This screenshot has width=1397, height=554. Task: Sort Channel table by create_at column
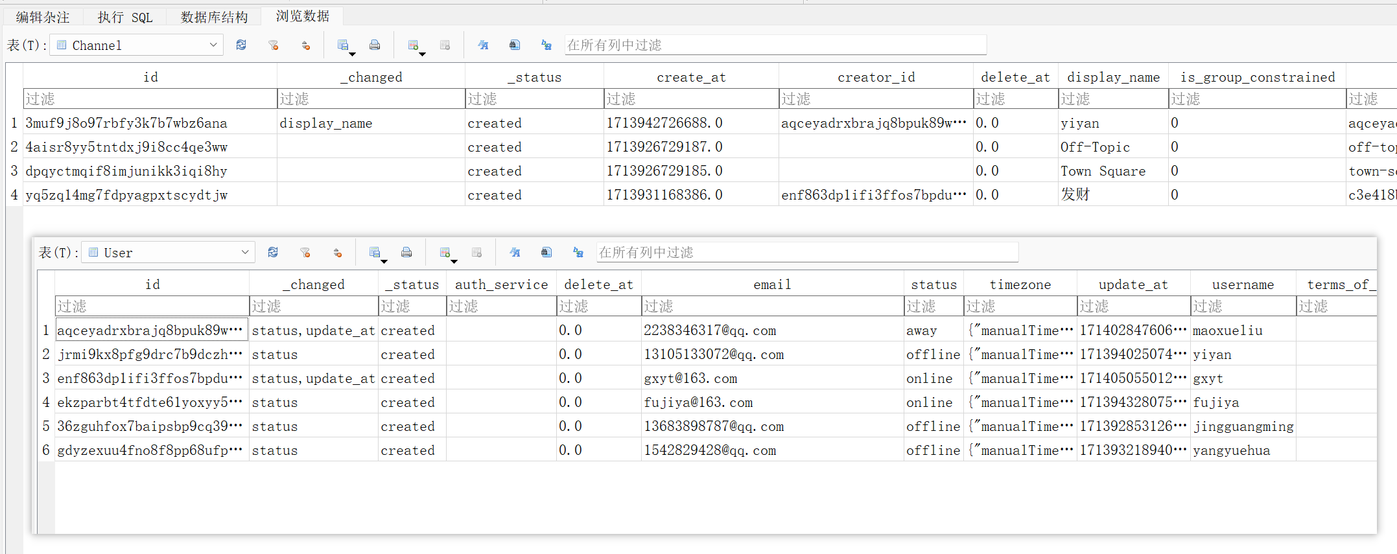[691, 77]
